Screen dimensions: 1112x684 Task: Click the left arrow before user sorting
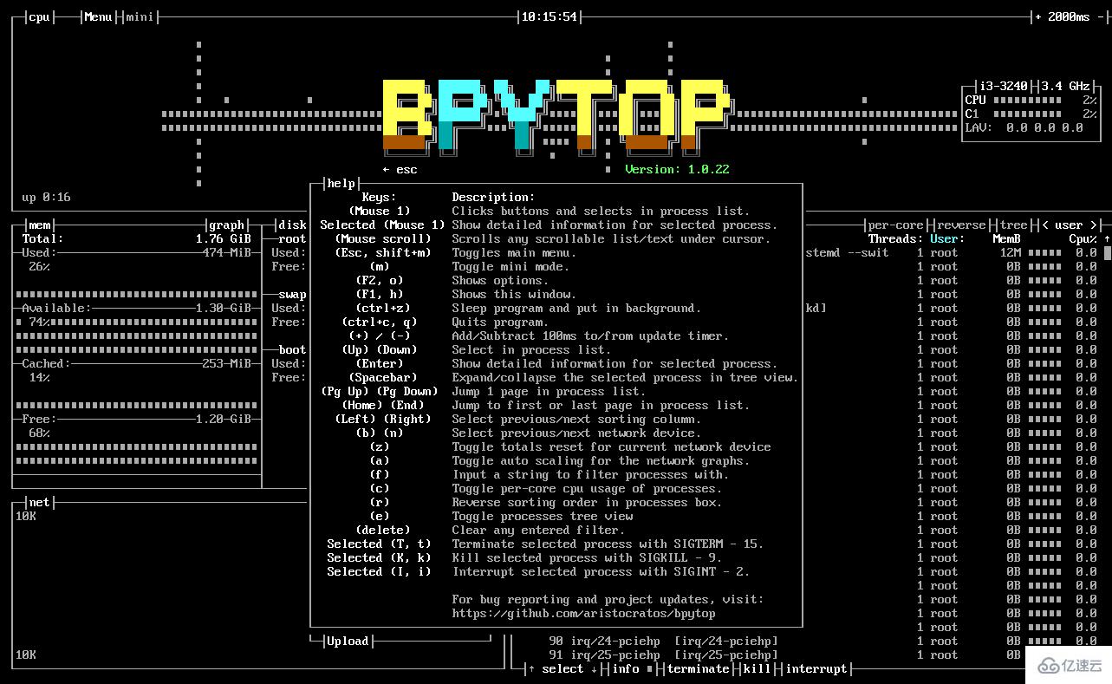tap(1045, 225)
